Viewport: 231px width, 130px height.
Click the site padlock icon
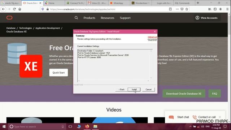(47, 9)
